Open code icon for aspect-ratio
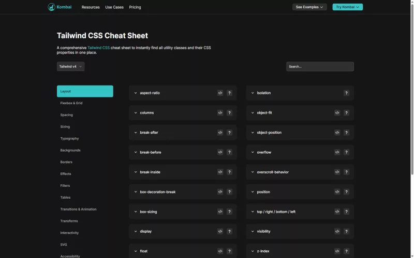Screen dimensions: 414x258 click(x=220, y=93)
